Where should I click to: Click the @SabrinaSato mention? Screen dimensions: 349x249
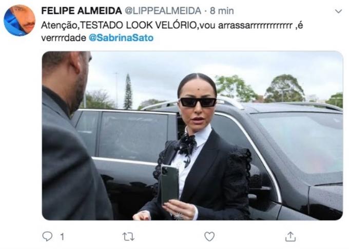(121, 38)
